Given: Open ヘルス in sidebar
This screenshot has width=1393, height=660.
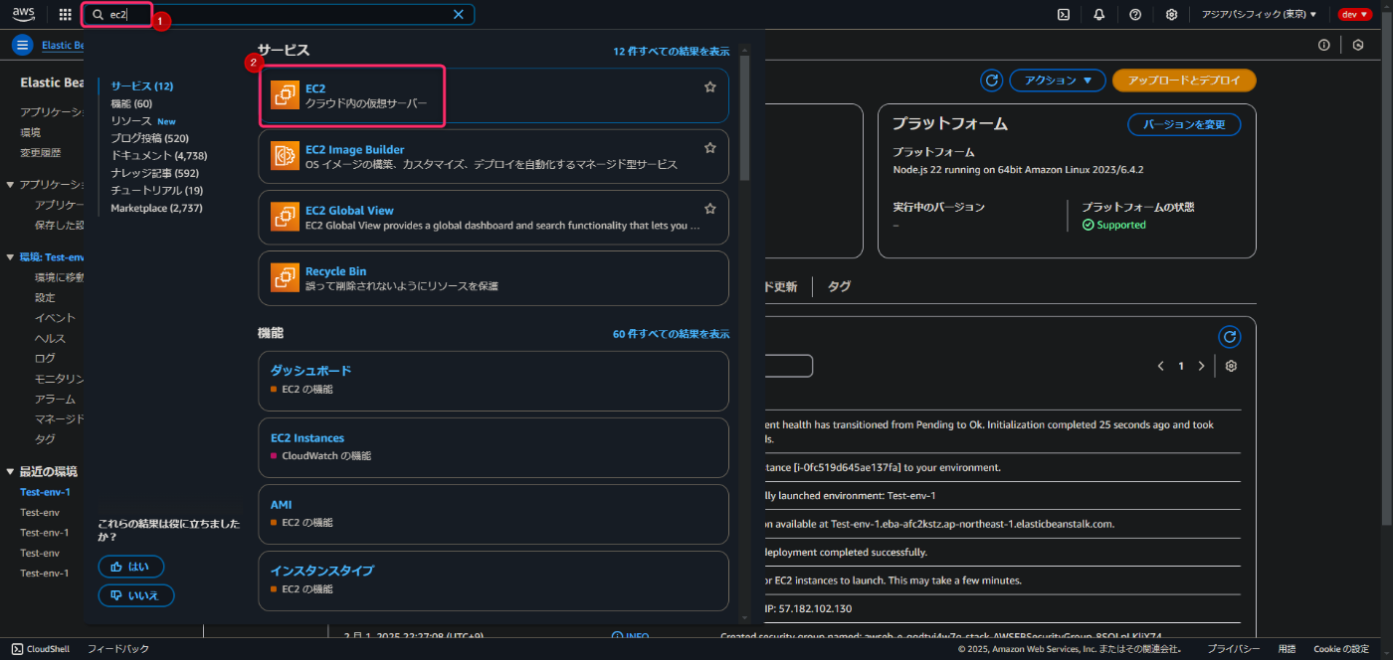Looking at the screenshot, I should click(x=50, y=338).
